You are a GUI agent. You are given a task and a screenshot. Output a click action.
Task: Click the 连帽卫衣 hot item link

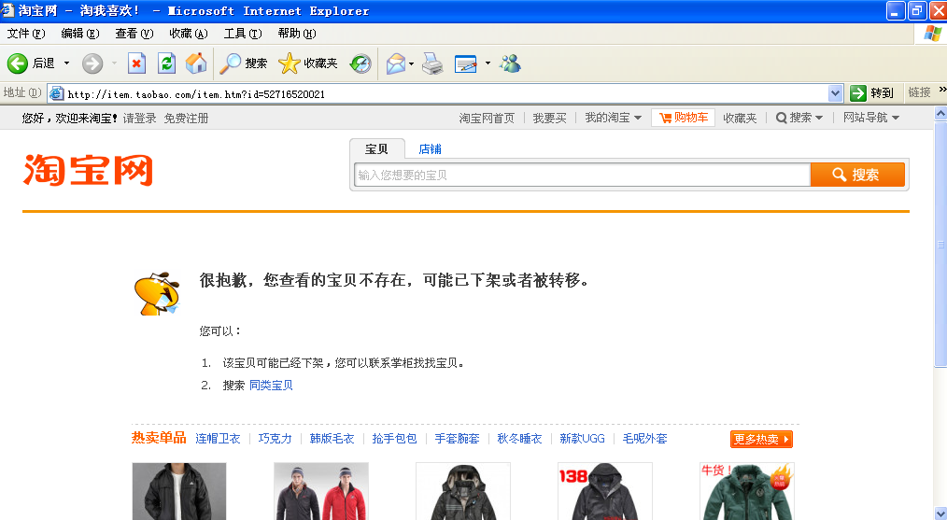(218, 439)
